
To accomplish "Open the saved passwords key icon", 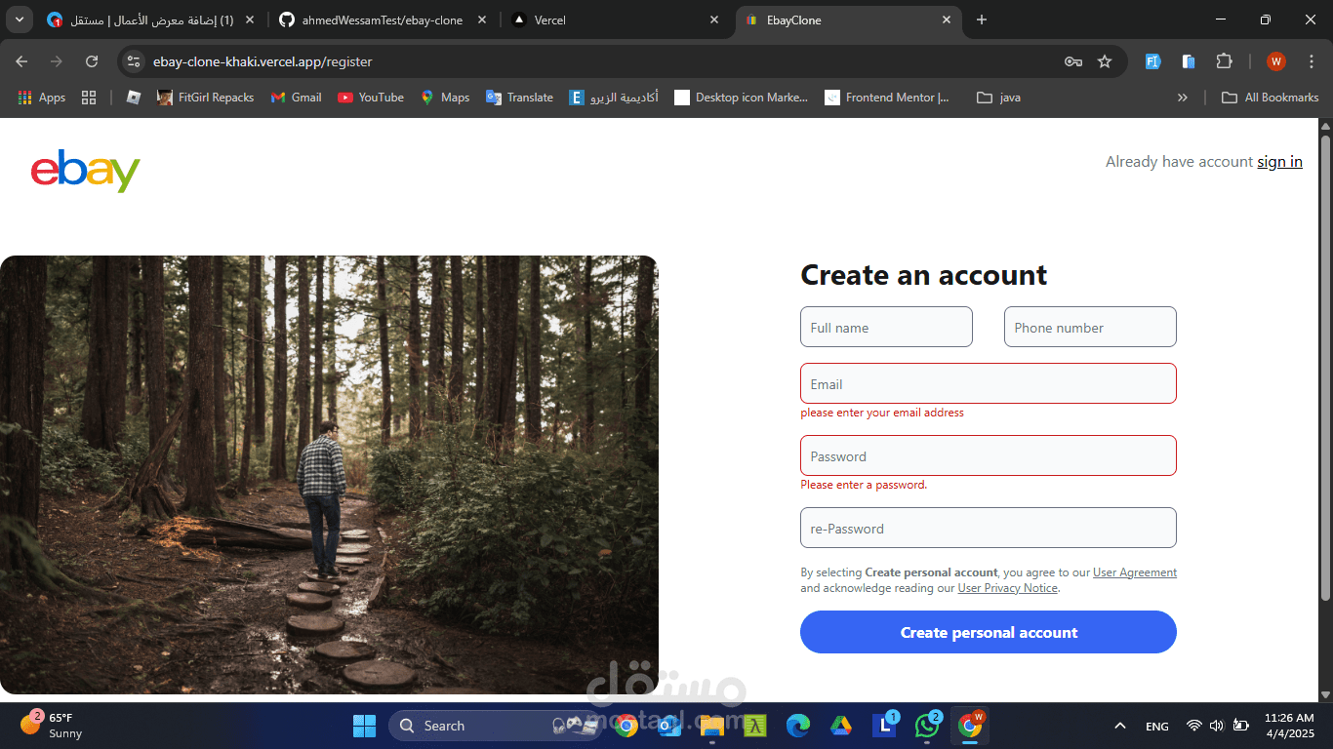I will tap(1073, 61).
